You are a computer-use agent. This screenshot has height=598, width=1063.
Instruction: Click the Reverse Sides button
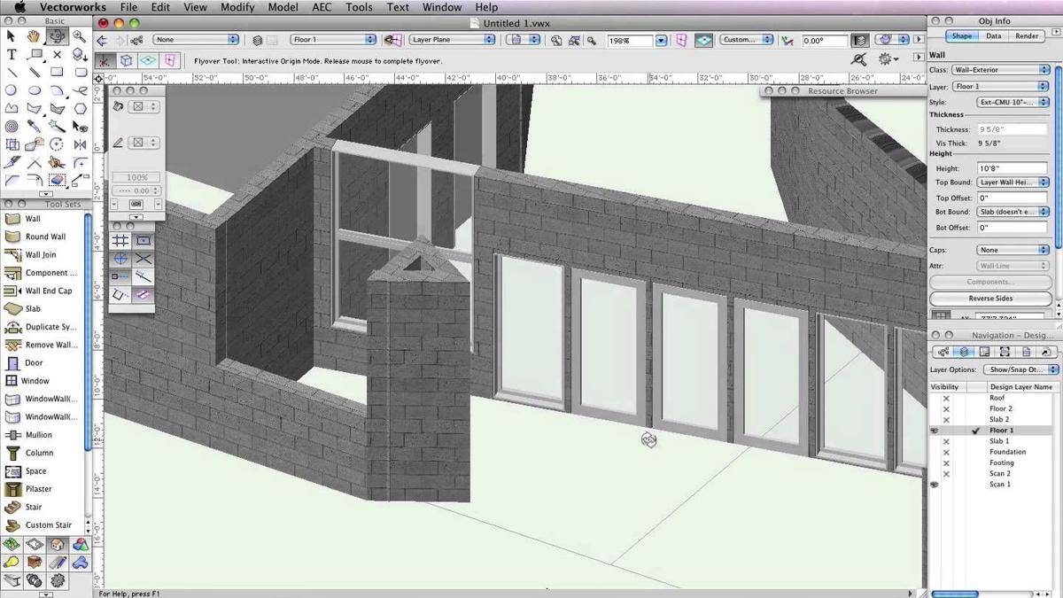990,299
